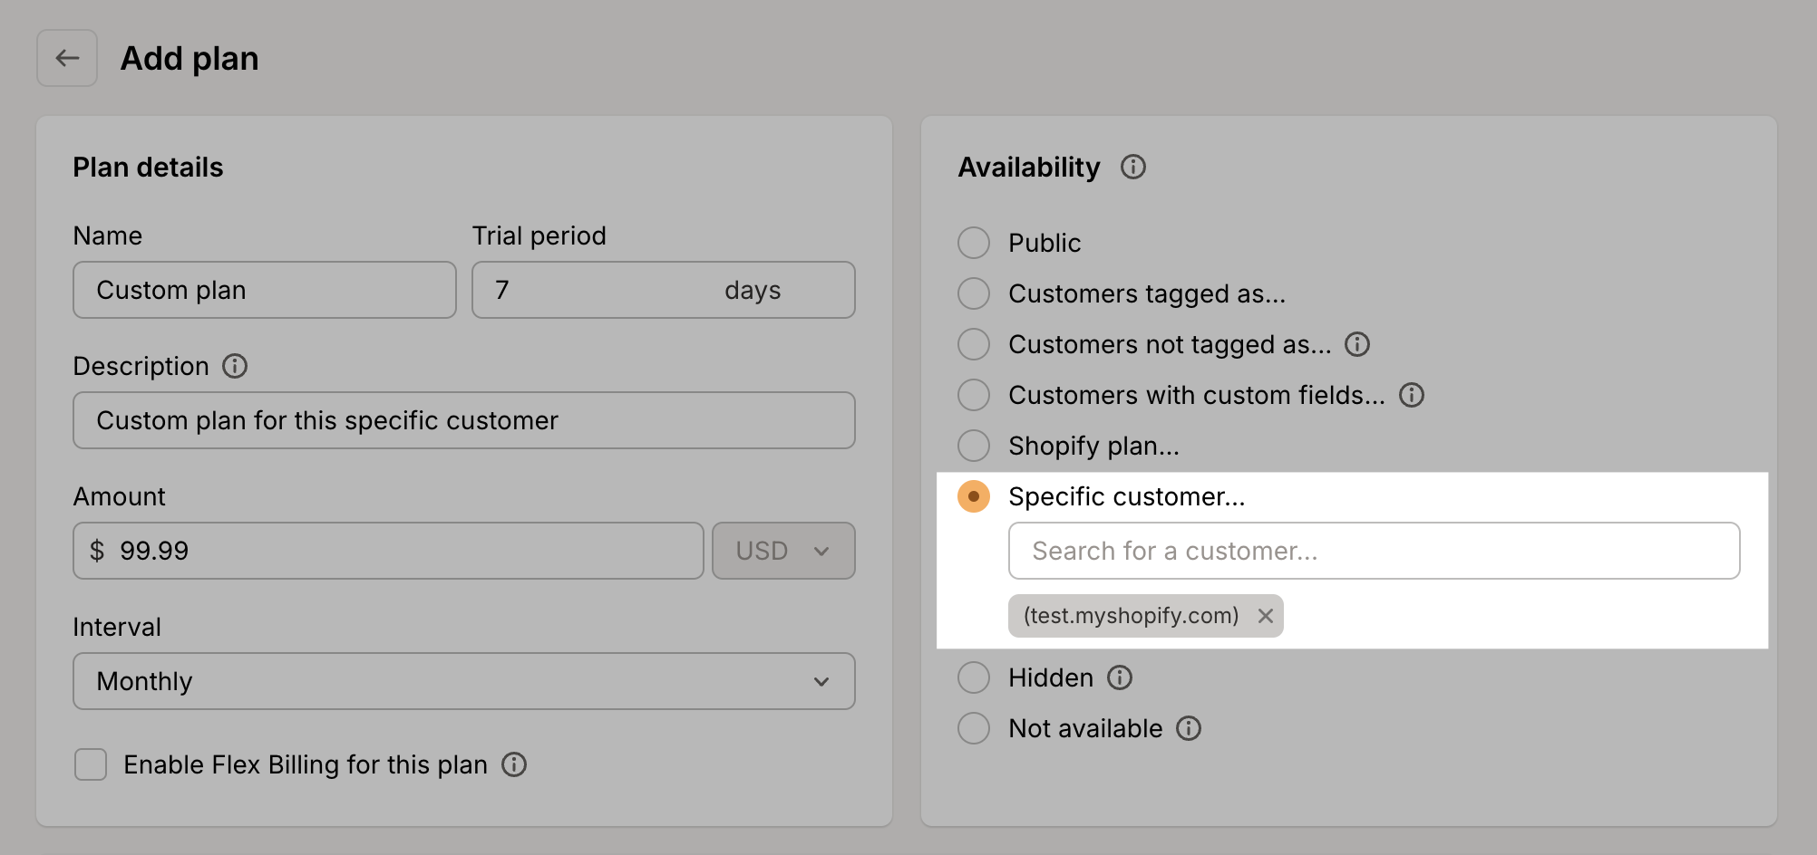Edit the Custom plan name field

tap(263, 290)
